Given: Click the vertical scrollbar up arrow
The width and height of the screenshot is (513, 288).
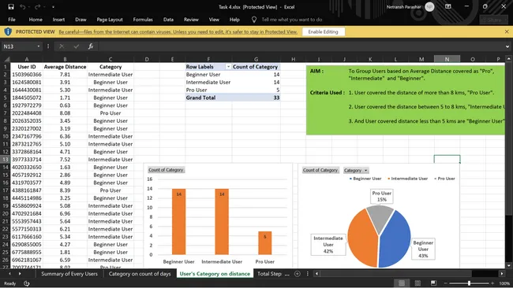Looking at the screenshot, I should [x=508, y=59].
